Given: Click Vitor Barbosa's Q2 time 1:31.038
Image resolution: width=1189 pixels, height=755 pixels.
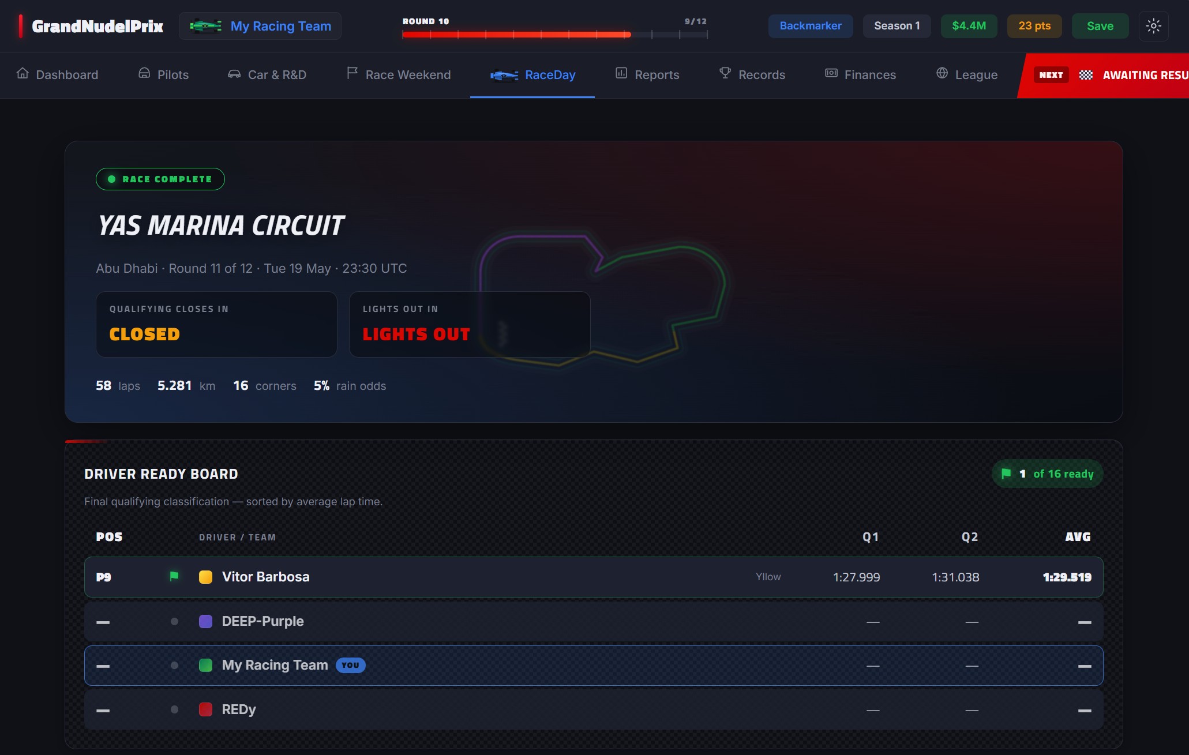Looking at the screenshot, I should (955, 577).
